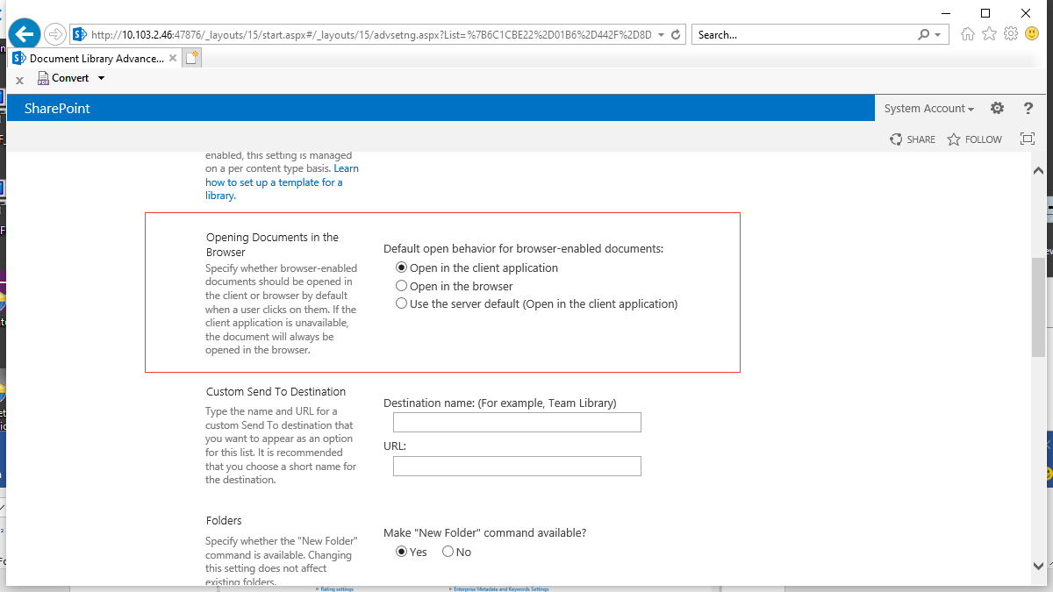The image size is (1053, 592).
Task: Click the SHARE icon button
Action: pyautogui.click(x=913, y=139)
